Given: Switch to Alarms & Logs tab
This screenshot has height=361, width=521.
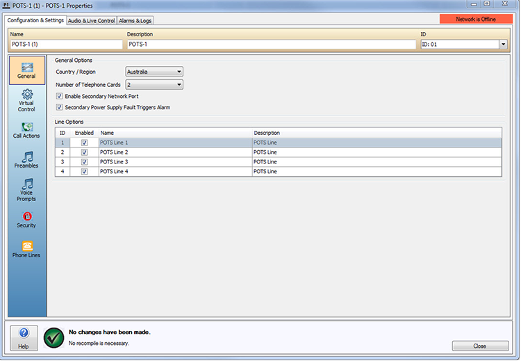Looking at the screenshot, I should 135,21.
